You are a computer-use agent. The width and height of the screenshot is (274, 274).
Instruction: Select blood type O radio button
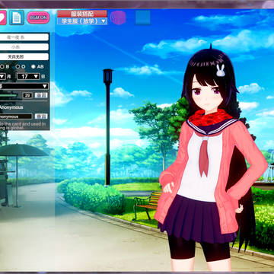18,67
